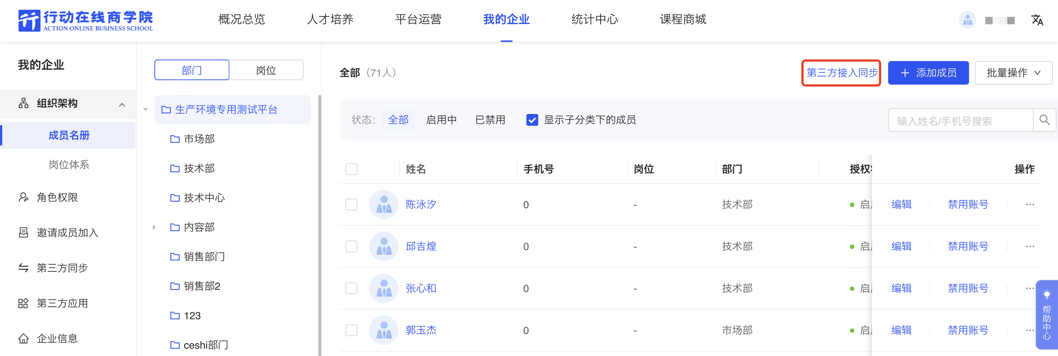This screenshot has height=356, width=1058.
Task: Open 人才培养 in top navigation
Action: click(330, 19)
